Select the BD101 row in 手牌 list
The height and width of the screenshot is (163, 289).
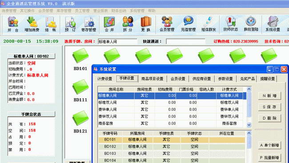(172, 140)
